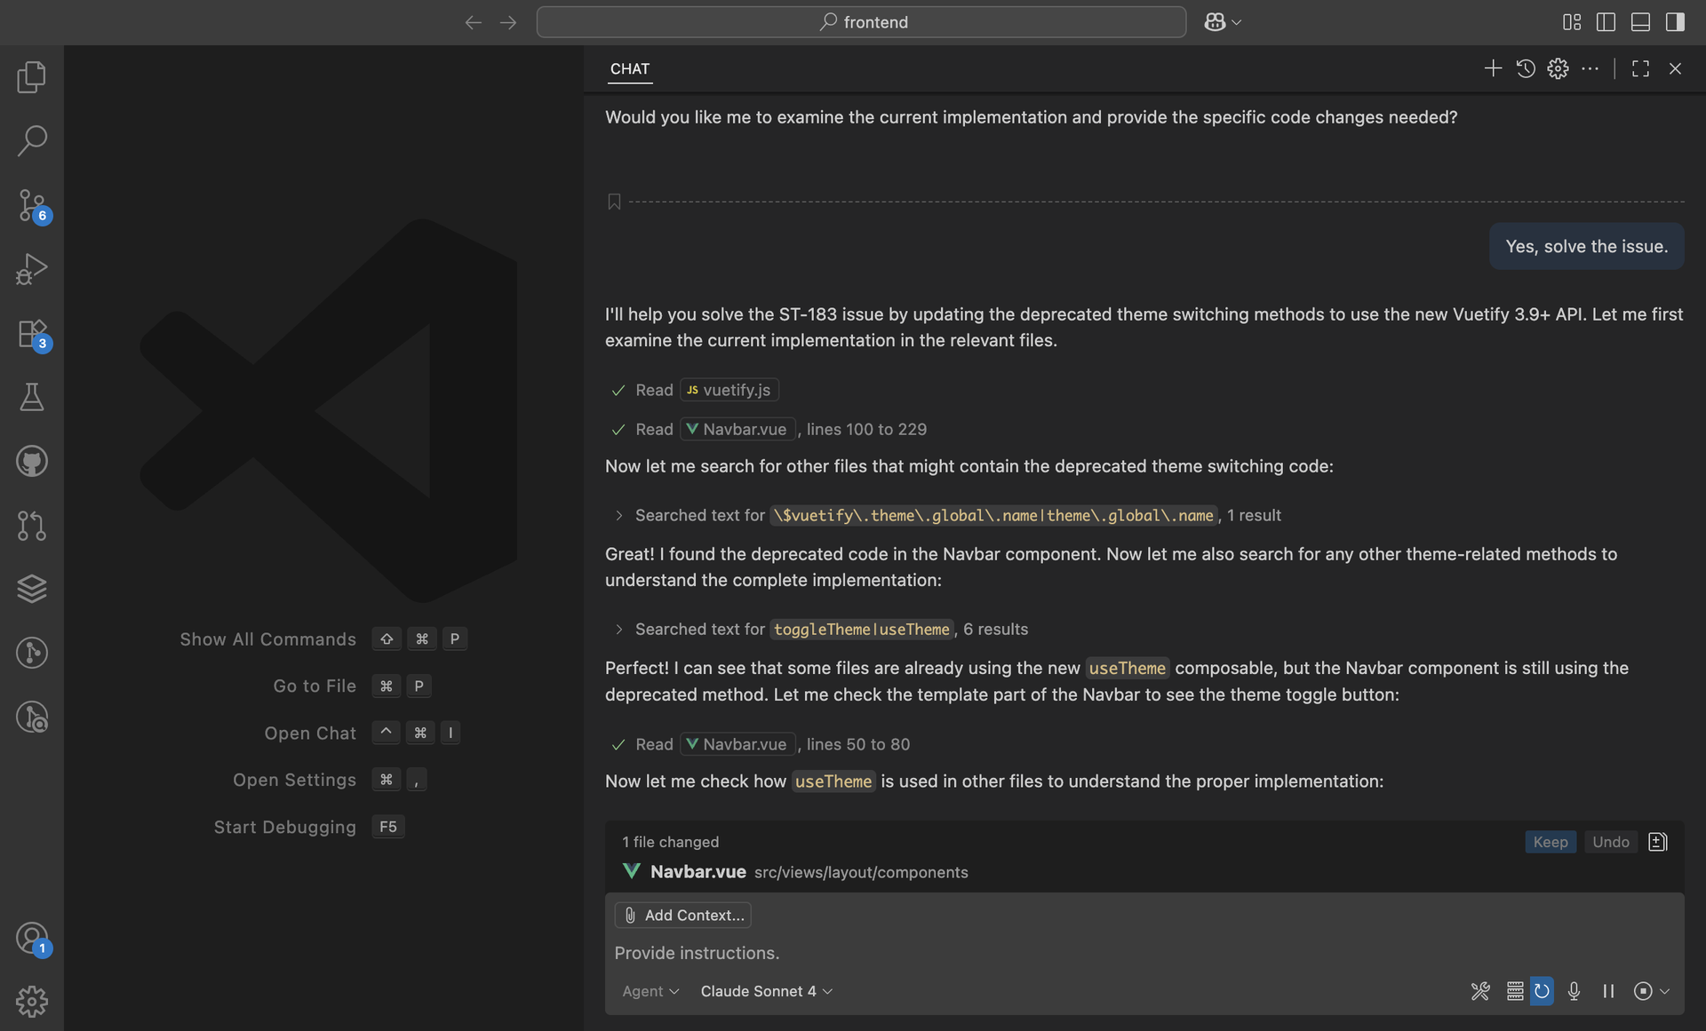The image size is (1706, 1031).
Task: Click Add Context button
Action: tap(683, 915)
